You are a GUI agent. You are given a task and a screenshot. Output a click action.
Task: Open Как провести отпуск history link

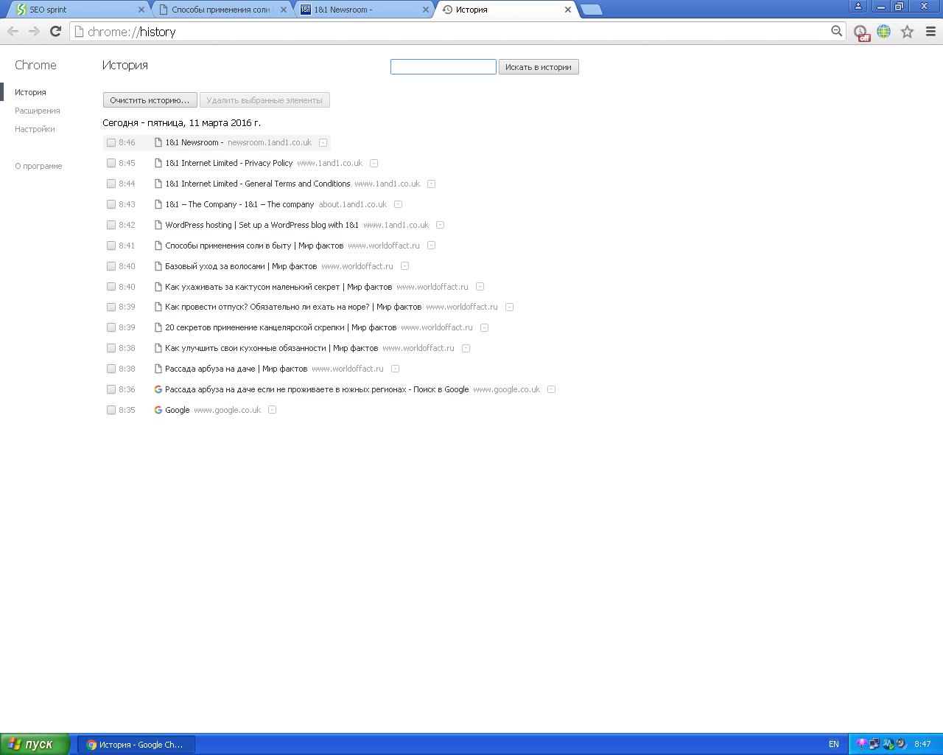click(x=293, y=307)
